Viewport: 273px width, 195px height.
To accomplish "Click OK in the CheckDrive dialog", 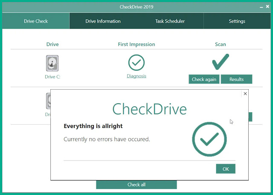I will pyautogui.click(x=226, y=169).
